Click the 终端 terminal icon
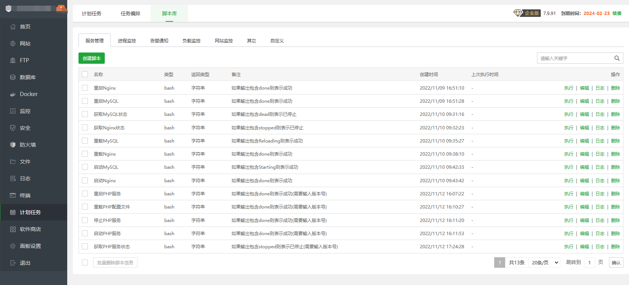Image resolution: width=629 pixels, height=285 pixels. coord(13,195)
